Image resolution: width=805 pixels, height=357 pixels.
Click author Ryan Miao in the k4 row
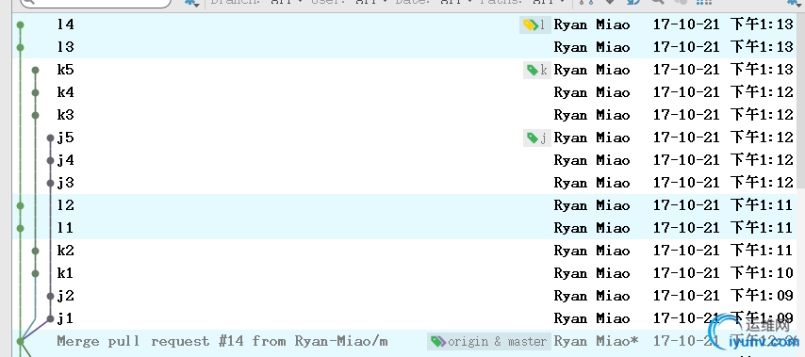tap(591, 92)
